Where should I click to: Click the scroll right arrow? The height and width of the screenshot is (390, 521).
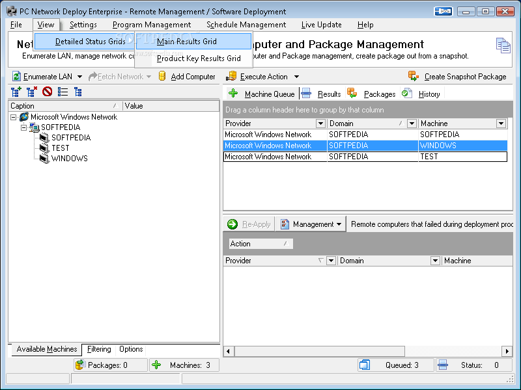point(507,351)
